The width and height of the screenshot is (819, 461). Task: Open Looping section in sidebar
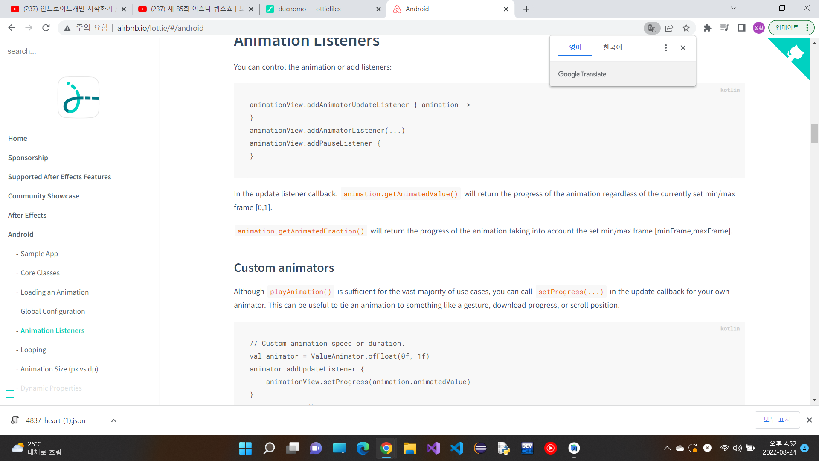33,350
